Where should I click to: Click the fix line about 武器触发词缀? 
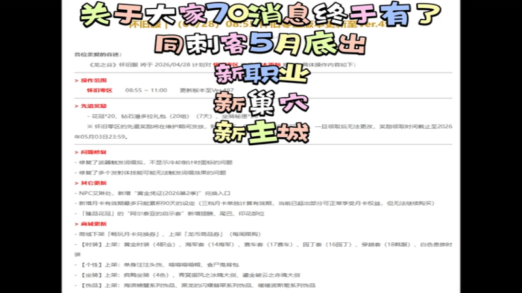point(153,162)
